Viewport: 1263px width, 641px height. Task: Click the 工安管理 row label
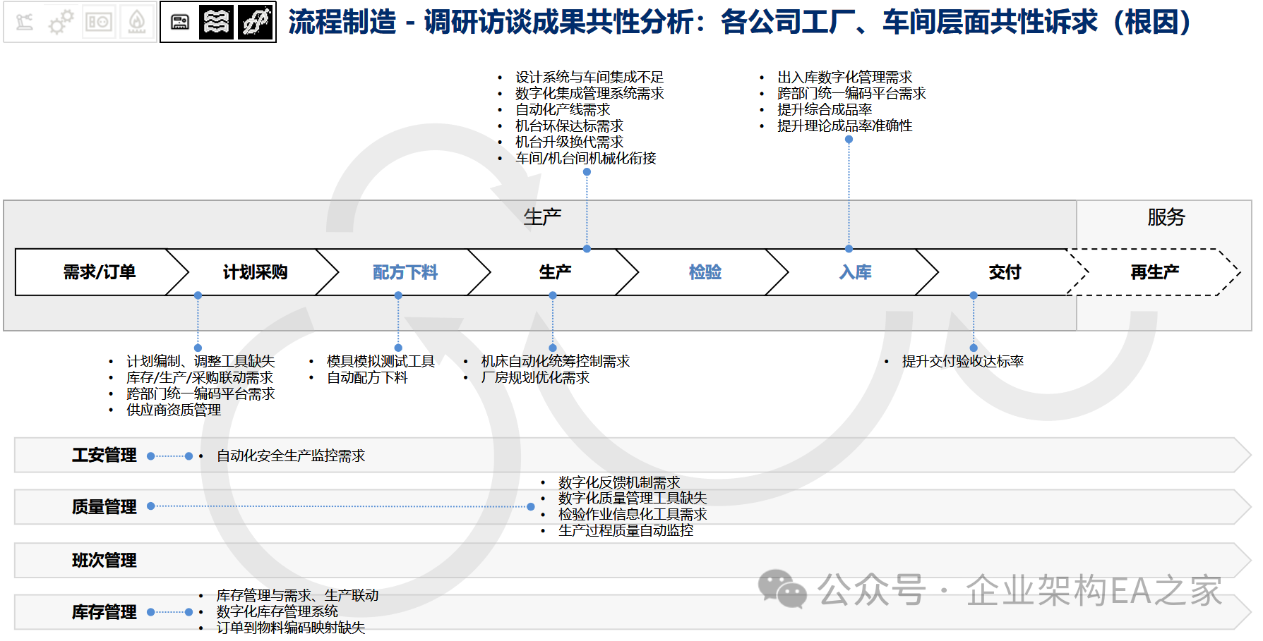point(104,456)
